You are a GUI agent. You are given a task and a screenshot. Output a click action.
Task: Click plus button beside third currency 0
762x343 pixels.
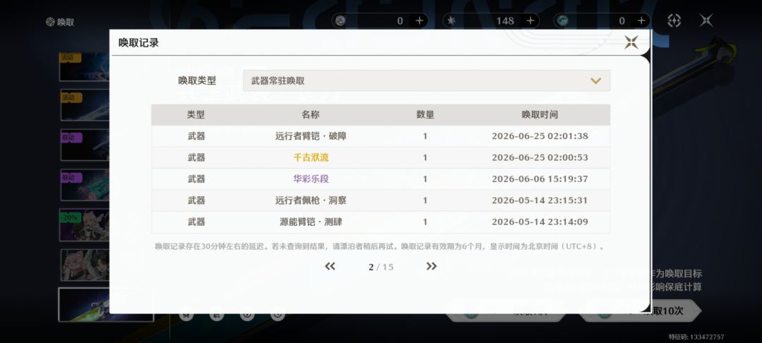(x=641, y=20)
